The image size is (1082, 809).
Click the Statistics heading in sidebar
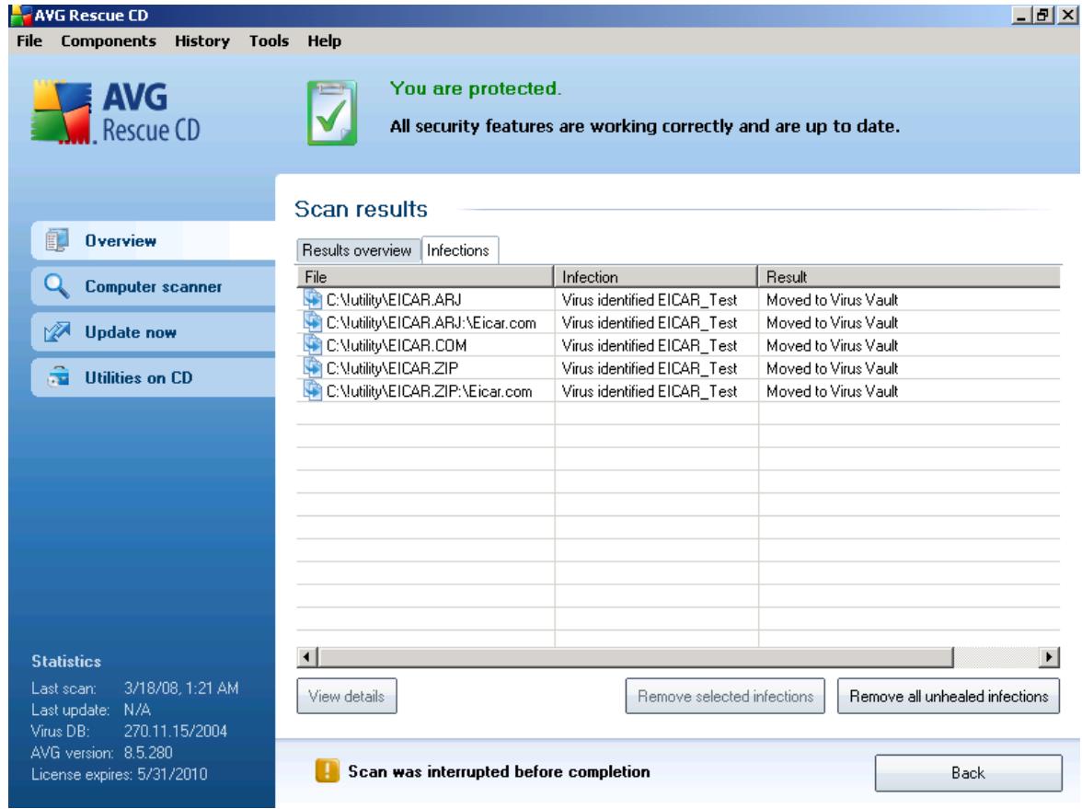coord(66,661)
